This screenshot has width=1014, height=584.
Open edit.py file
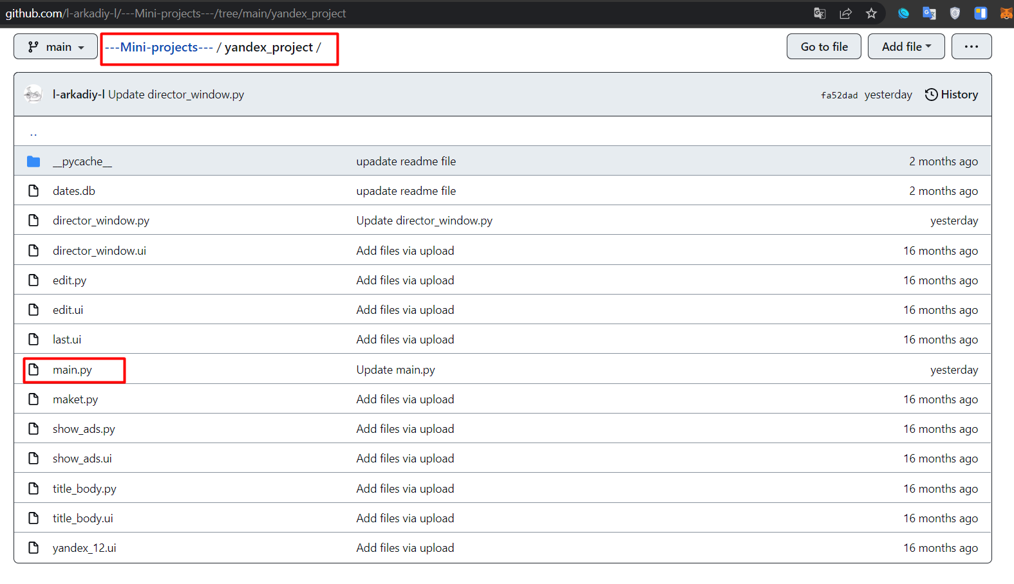point(70,280)
